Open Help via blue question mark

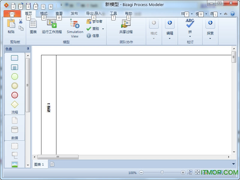[232, 14]
